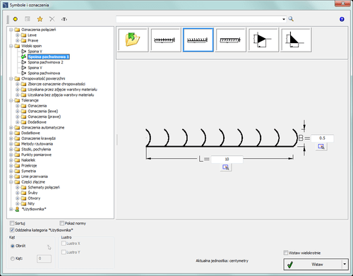Select Oznaczenie krawędzi folder
The width and height of the screenshot is (353, 276).
click(x=38, y=138)
